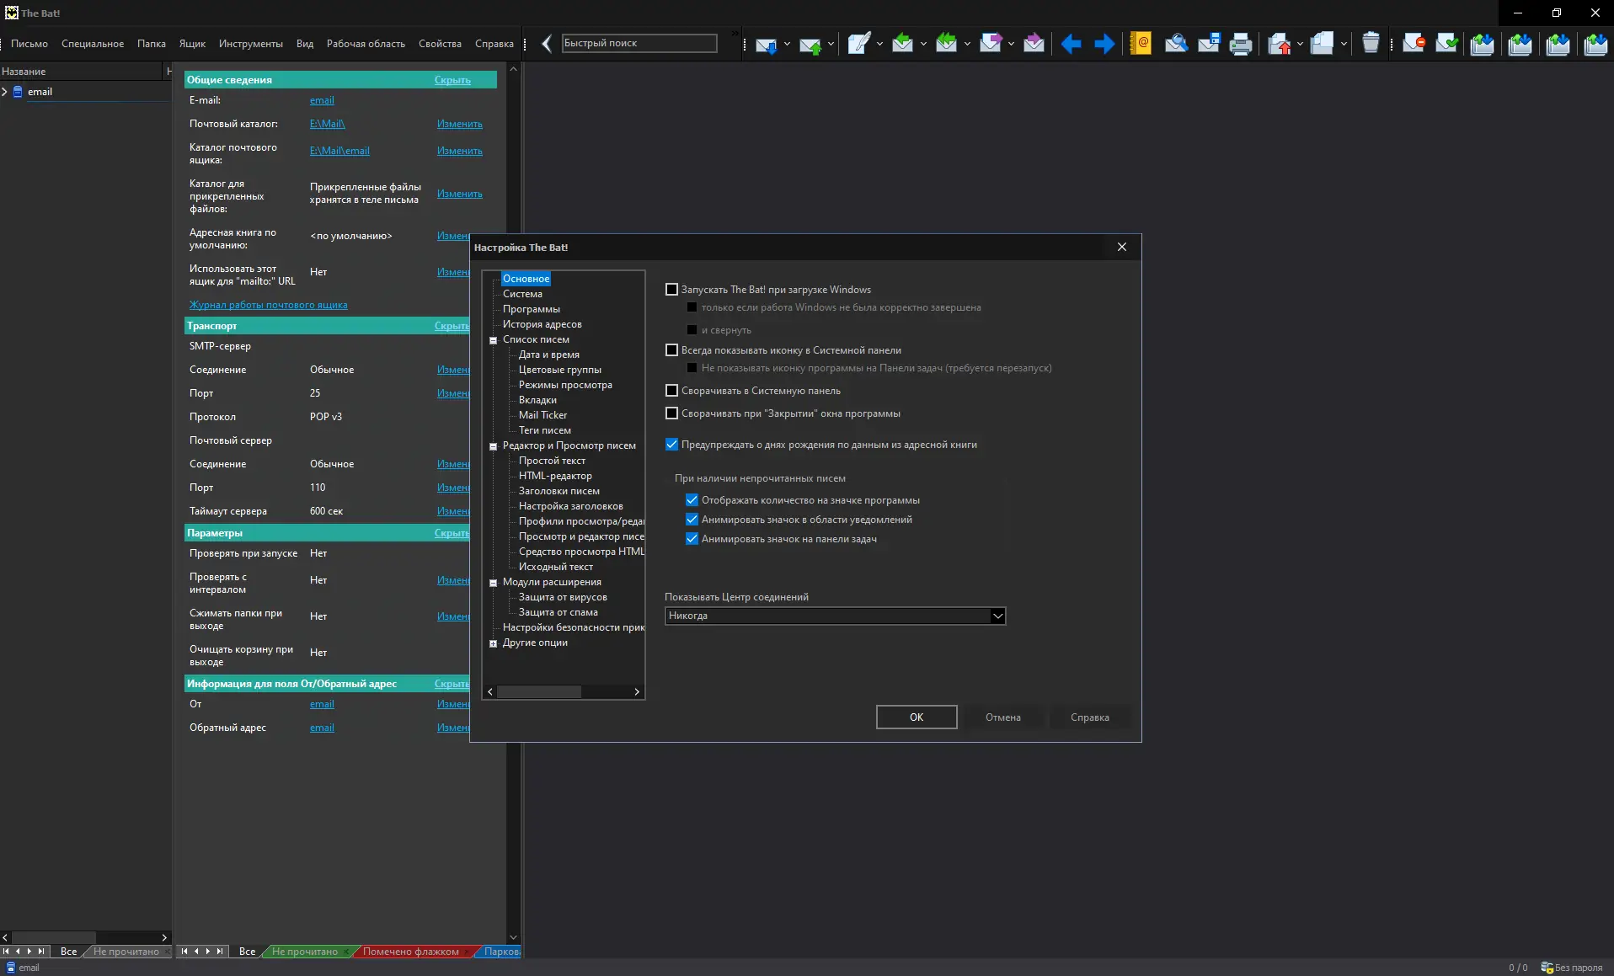The height and width of the screenshot is (976, 1614).
Task: Open the 'Журнал работы почтового ящика' link
Action: (269, 305)
